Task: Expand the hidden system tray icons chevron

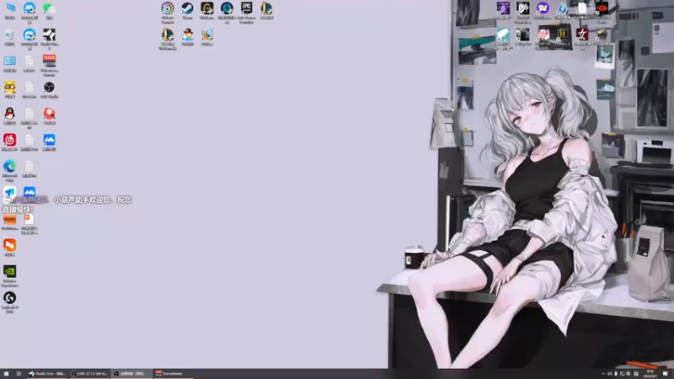Action: tap(602, 374)
